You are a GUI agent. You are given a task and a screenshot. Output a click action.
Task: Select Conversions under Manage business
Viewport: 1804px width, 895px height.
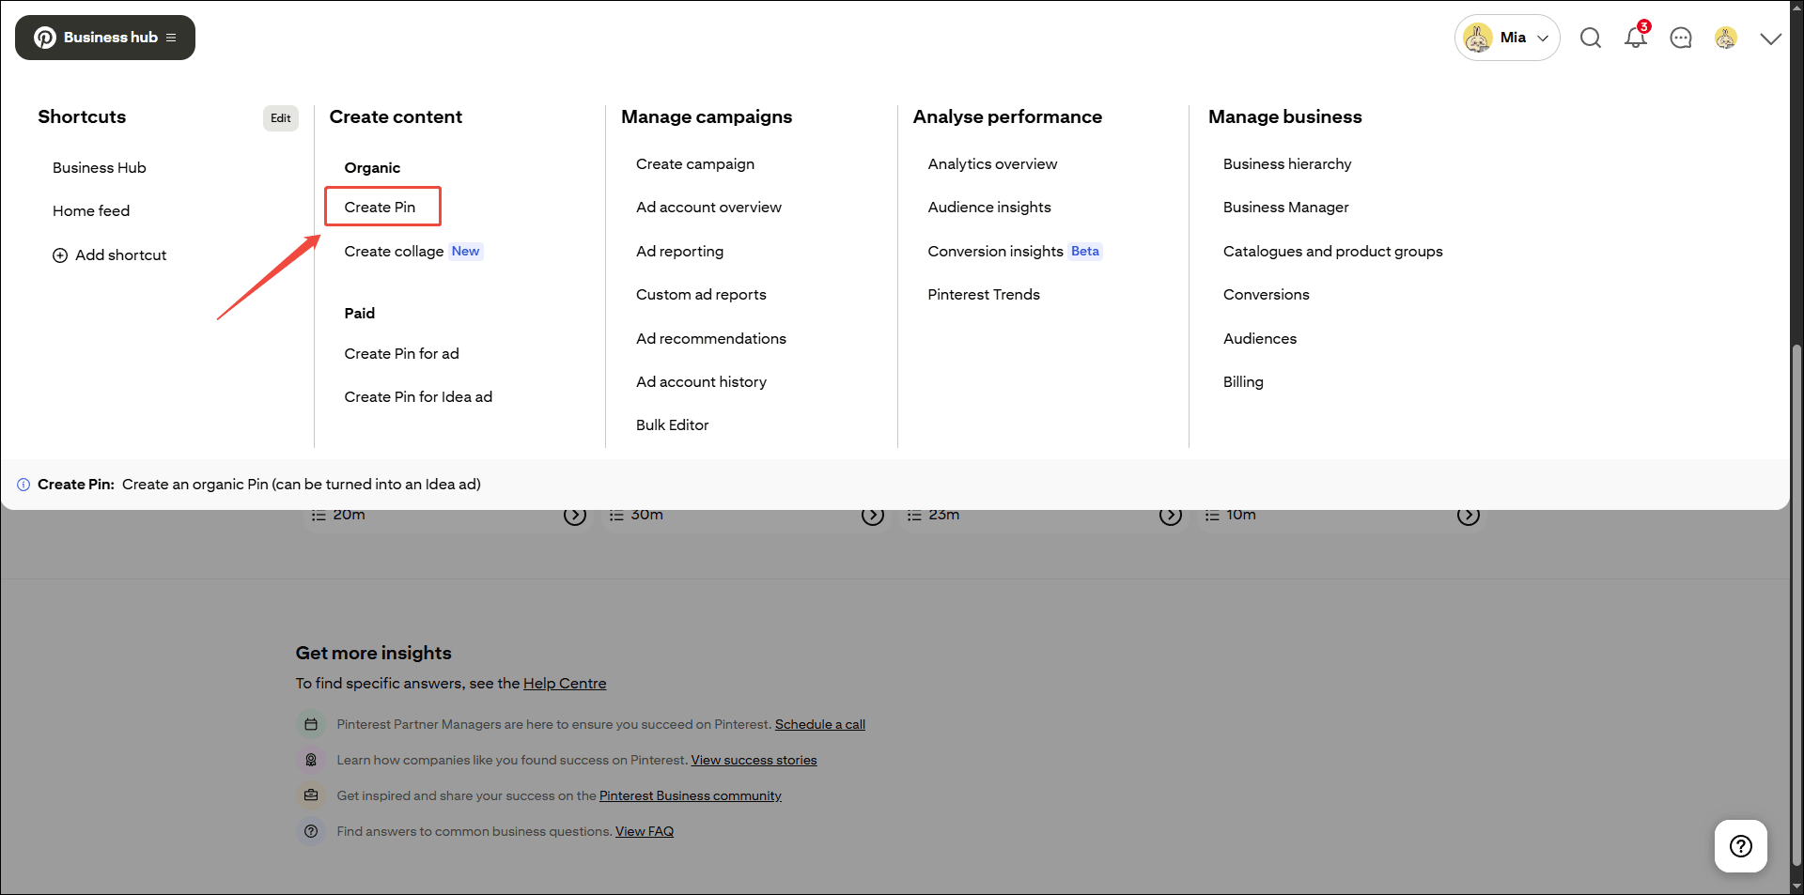pos(1266,295)
